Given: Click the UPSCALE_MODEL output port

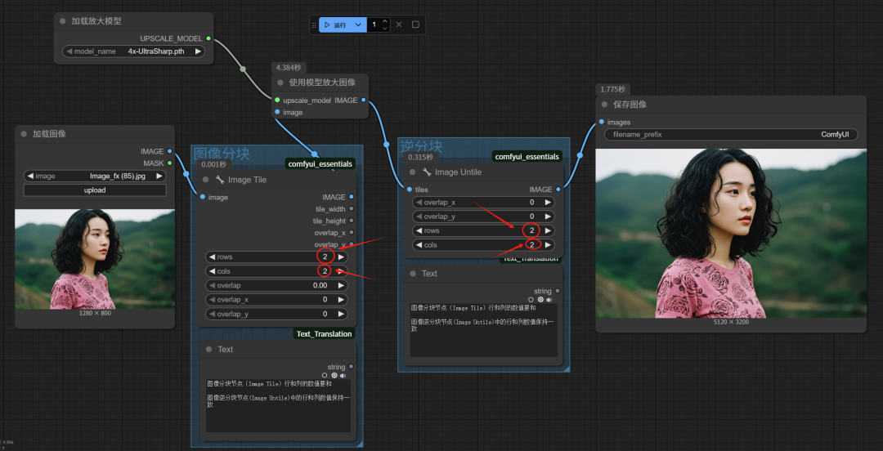Looking at the screenshot, I should [x=208, y=38].
